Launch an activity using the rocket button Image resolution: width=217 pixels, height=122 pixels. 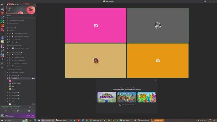(29, 111)
